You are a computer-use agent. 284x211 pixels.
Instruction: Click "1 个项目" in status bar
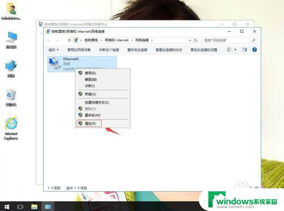54,188
